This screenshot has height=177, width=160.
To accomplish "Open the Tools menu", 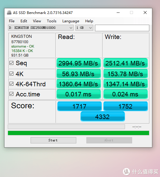I will tap(52, 21).
